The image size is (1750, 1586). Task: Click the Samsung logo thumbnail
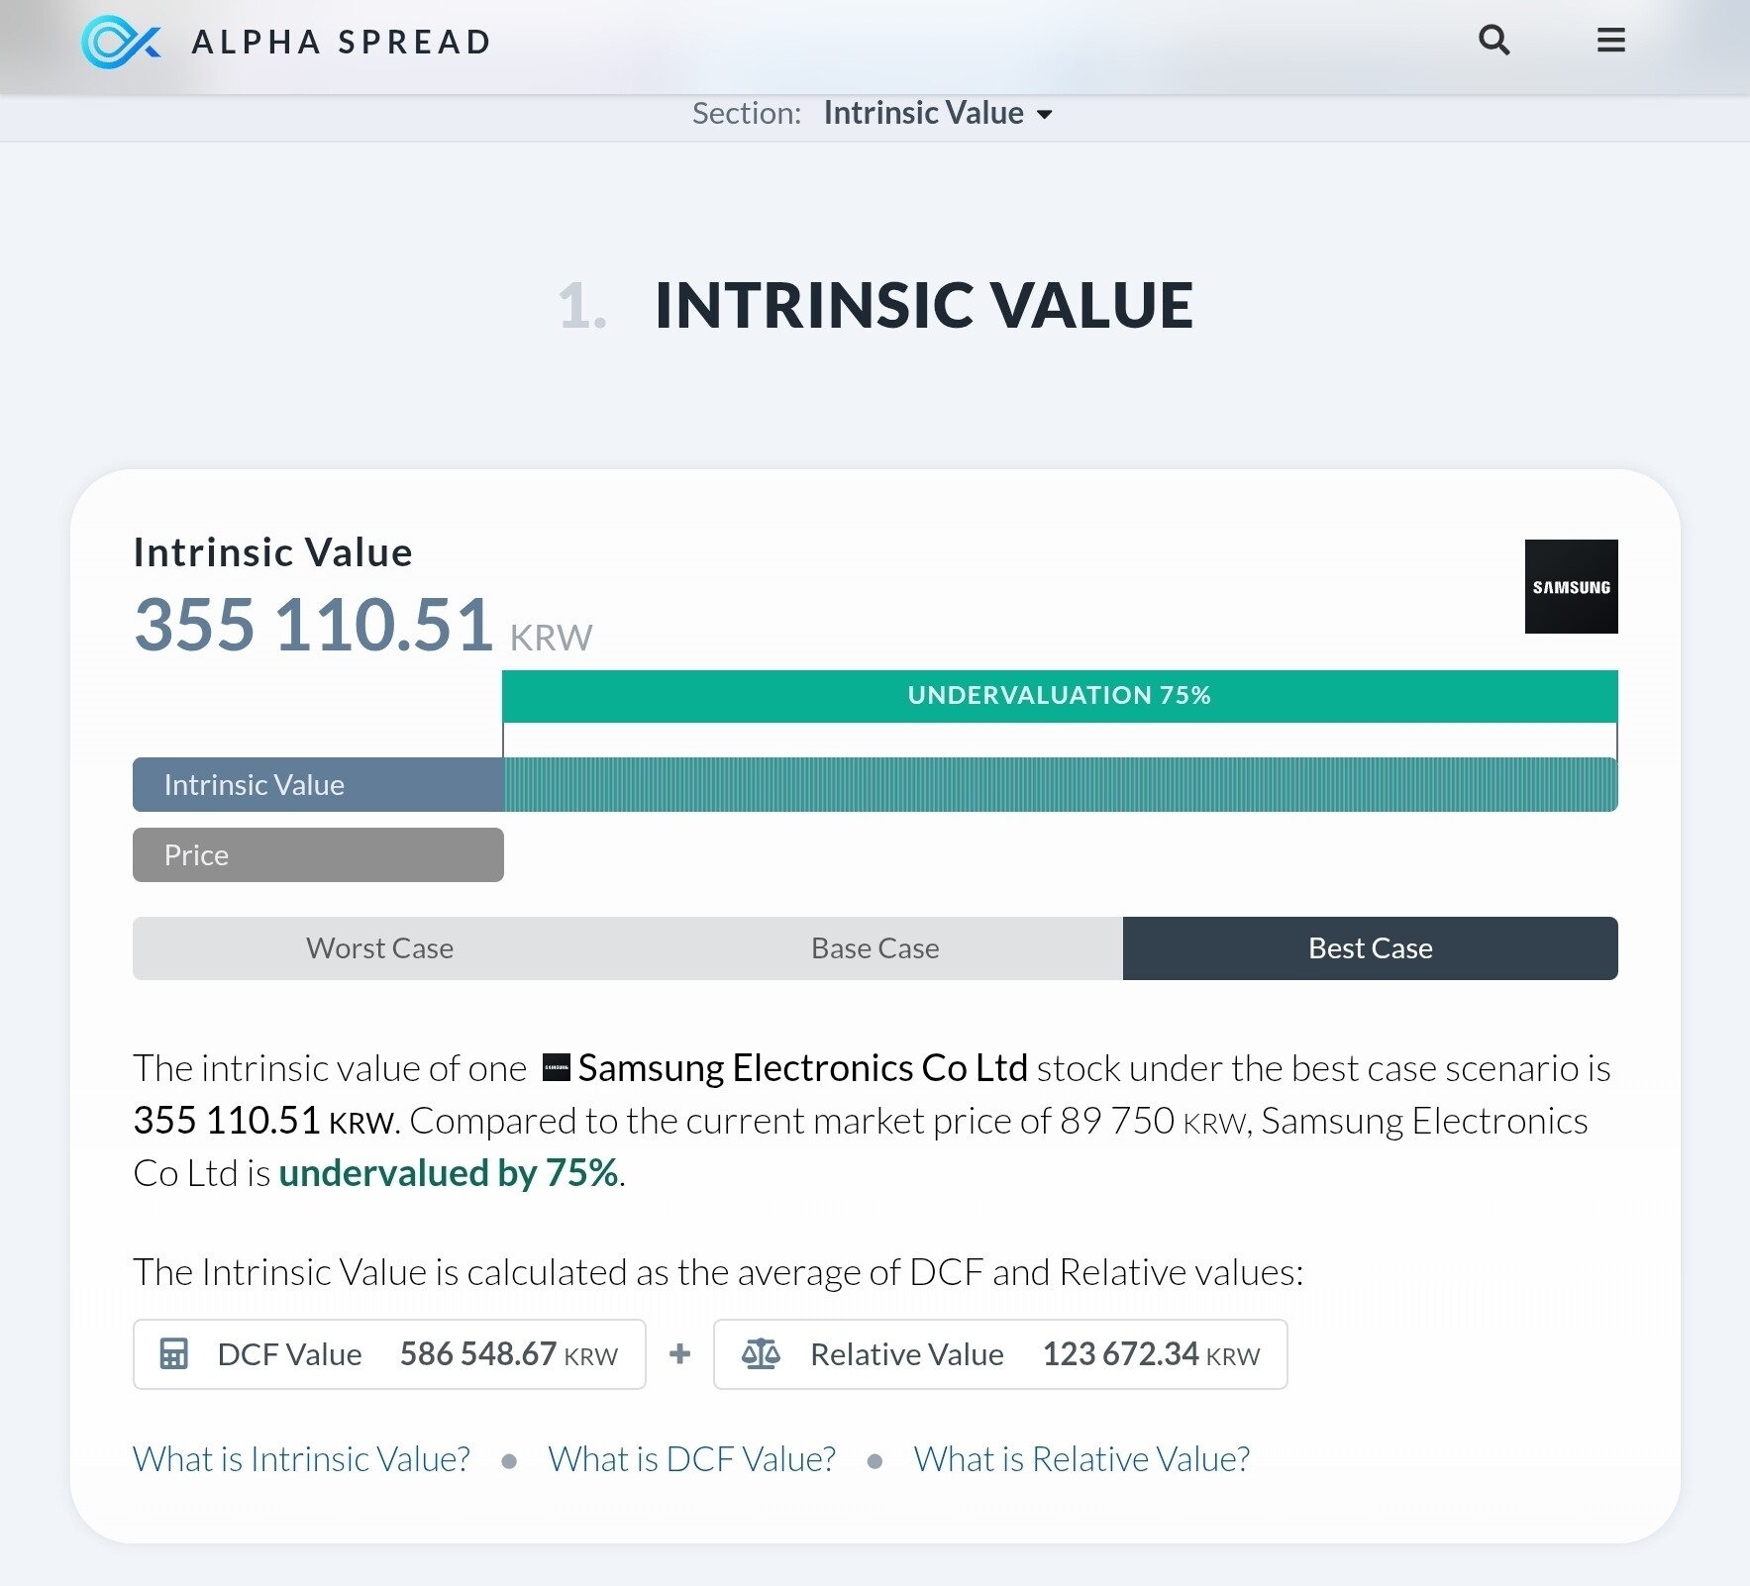click(x=1571, y=586)
